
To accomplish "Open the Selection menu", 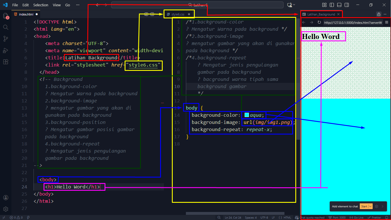I will click(x=41, y=5).
